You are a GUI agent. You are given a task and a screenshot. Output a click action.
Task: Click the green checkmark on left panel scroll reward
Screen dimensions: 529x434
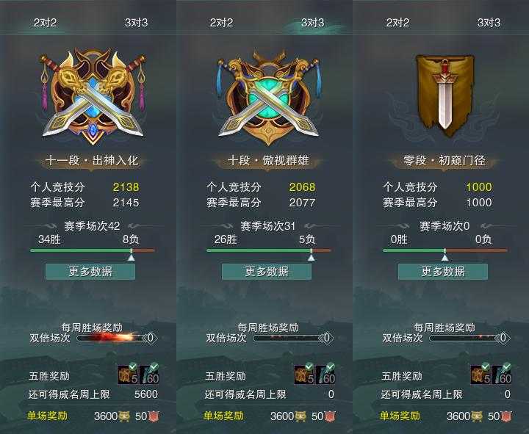coord(154,366)
